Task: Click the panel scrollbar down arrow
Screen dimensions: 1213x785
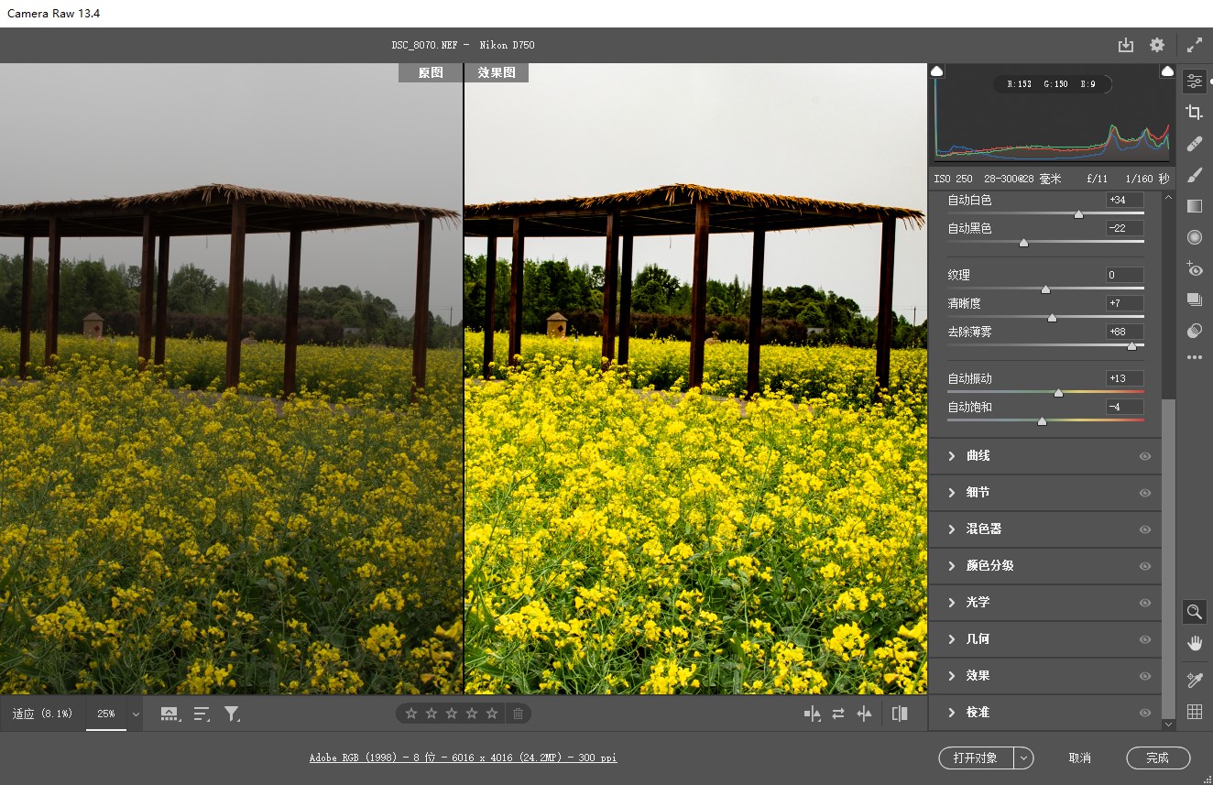Action: click(1168, 724)
